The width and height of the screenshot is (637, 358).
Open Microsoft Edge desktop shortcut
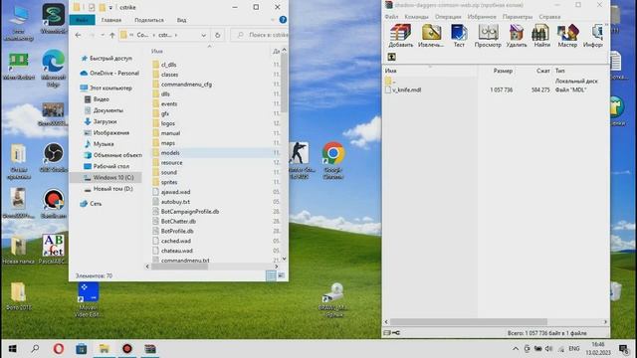coord(53,68)
